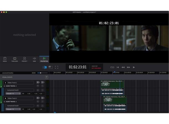Toggle loop playback

tap(112, 67)
